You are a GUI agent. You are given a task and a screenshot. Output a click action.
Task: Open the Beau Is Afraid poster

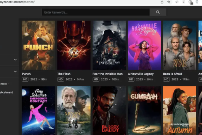(x=179, y=45)
